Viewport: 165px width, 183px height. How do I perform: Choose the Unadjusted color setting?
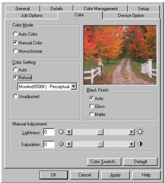(15, 97)
